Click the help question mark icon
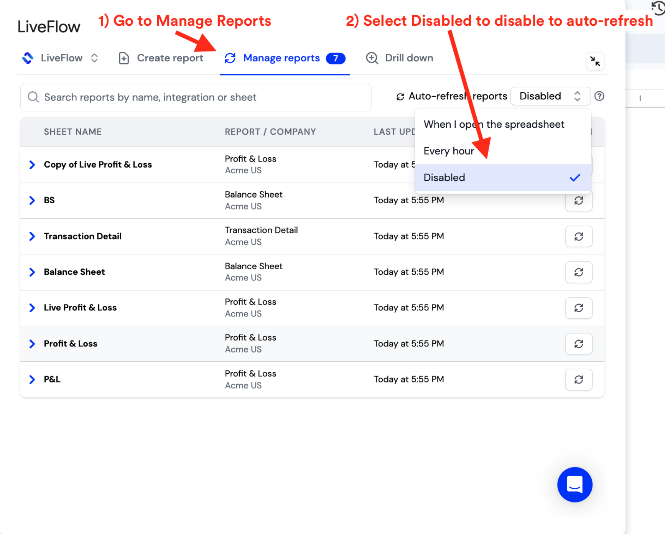665x534 pixels. coord(599,96)
